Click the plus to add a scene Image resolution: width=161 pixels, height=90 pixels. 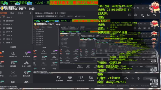click(30, 13)
